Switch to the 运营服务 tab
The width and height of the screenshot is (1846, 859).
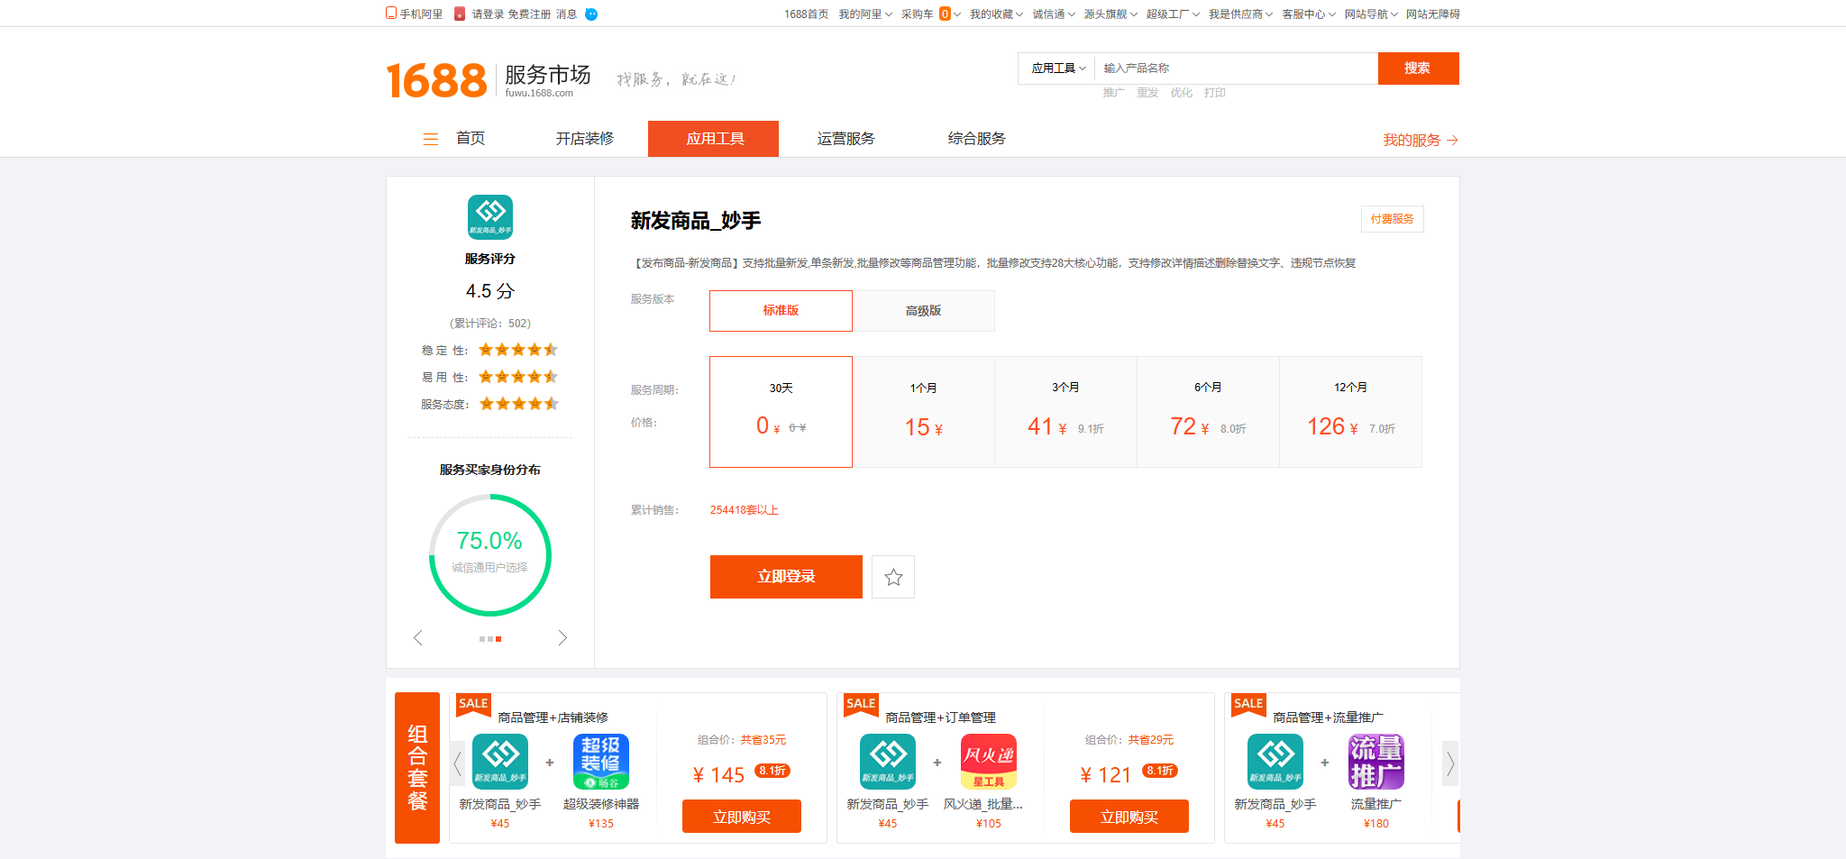coord(845,139)
